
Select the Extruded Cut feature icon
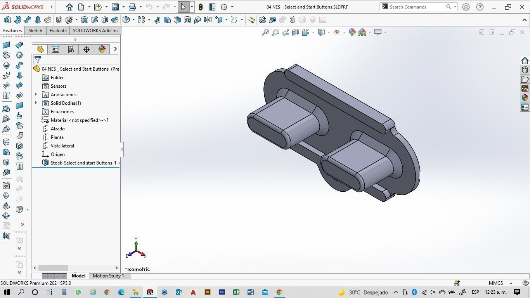click(59, 20)
